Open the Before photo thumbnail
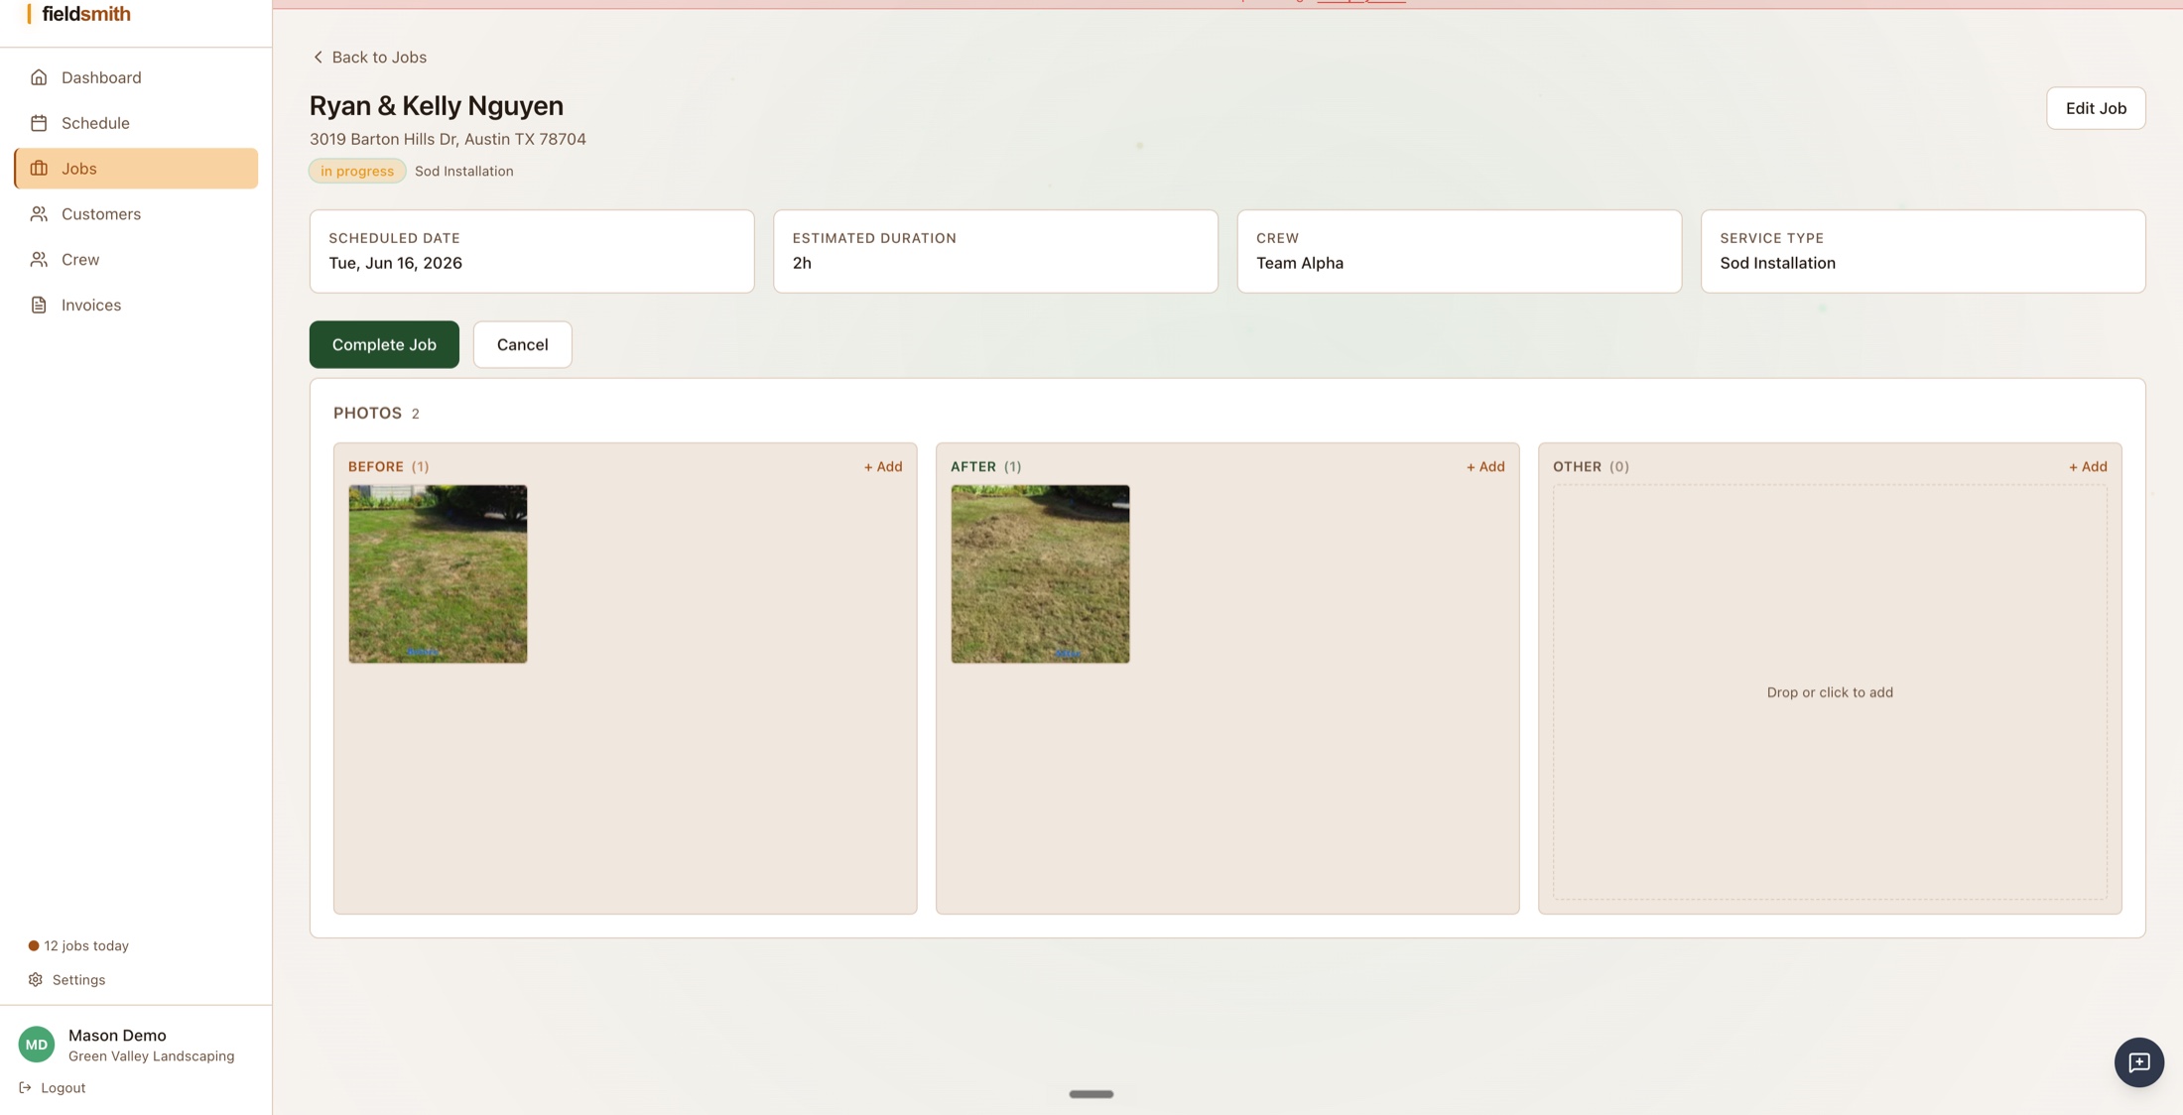Screen dimensions: 2183x1115 click(x=438, y=574)
